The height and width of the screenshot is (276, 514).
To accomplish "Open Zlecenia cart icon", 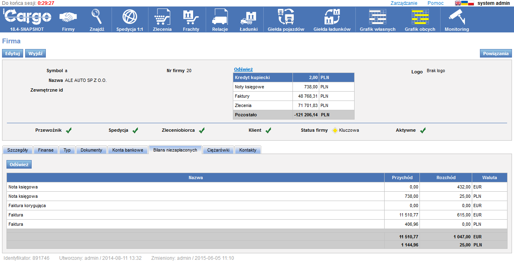I will (x=162, y=17).
